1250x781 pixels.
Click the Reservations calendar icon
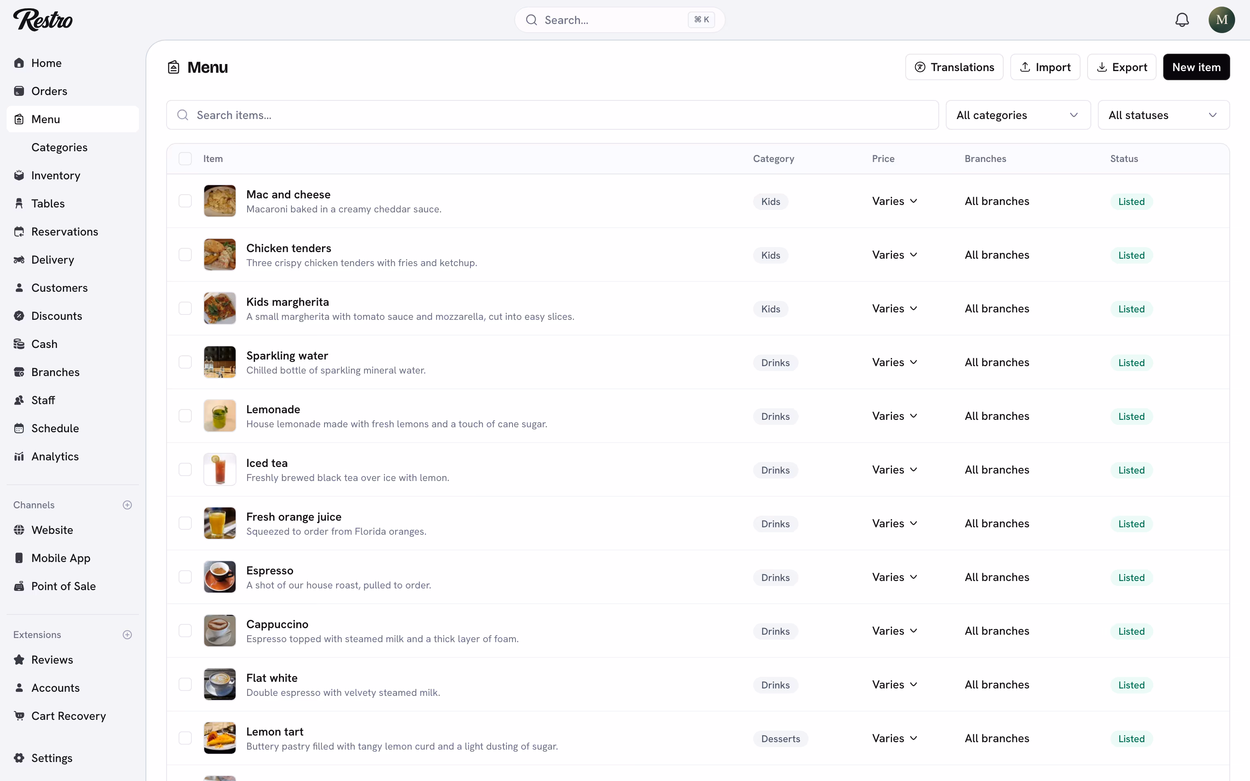19,231
